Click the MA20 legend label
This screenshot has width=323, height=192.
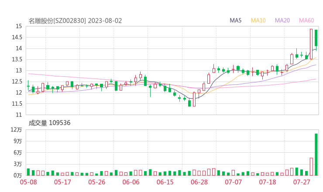click(x=282, y=21)
